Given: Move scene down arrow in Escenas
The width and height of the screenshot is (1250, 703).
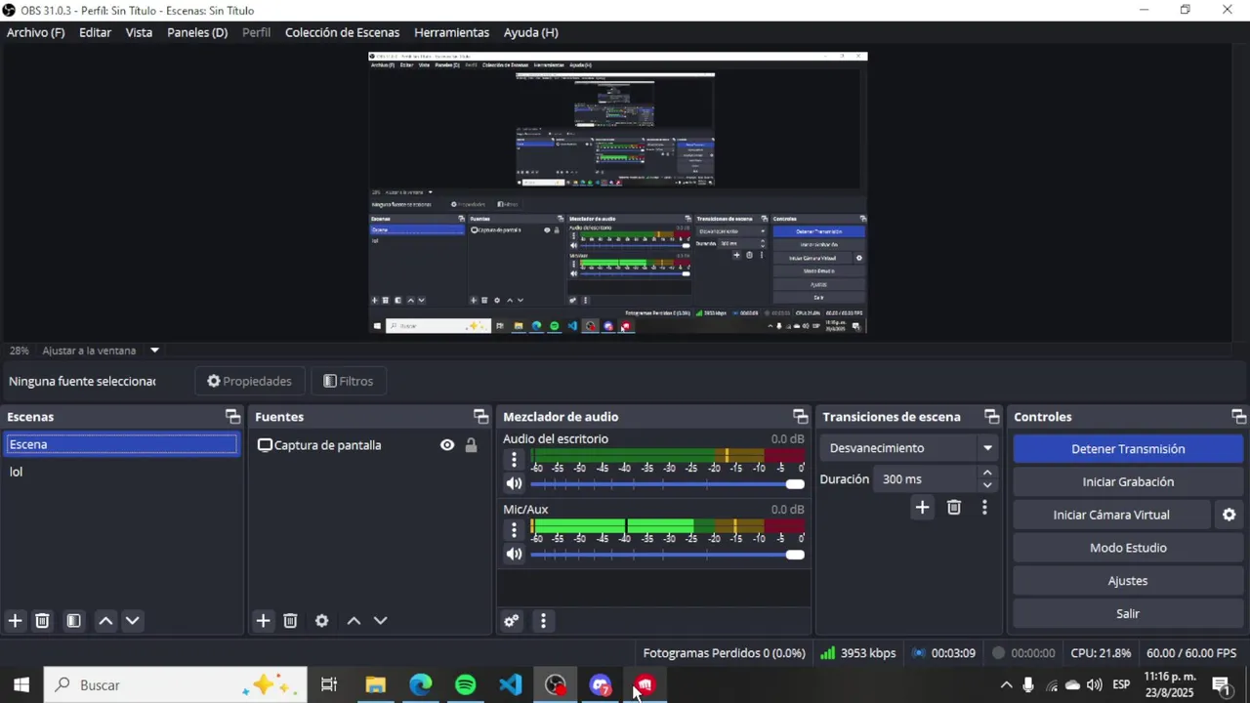Looking at the screenshot, I should tap(133, 621).
